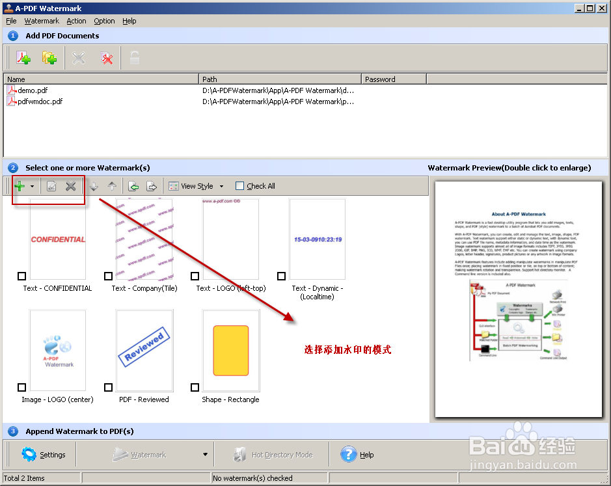Click the watermark preview page
The image size is (611, 486).
pos(518,299)
